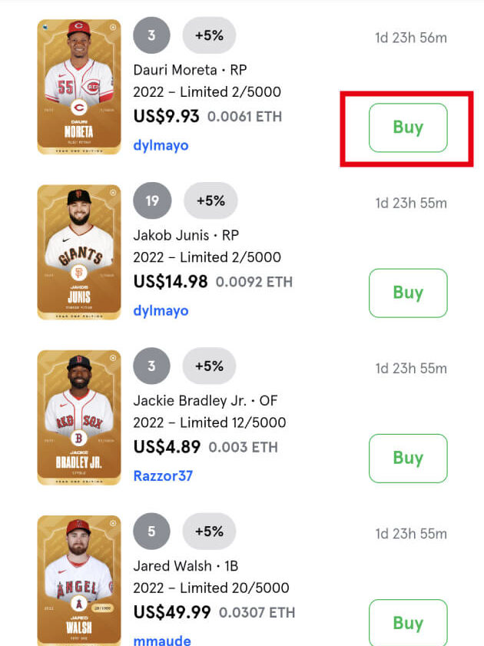Open seller dylmayo under Dauri Moreta listing
The width and height of the screenshot is (484, 646).
point(161,145)
